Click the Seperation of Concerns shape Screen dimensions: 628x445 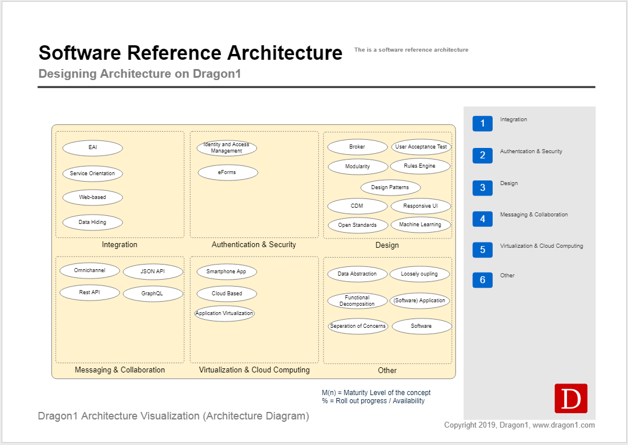pyautogui.click(x=357, y=326)
